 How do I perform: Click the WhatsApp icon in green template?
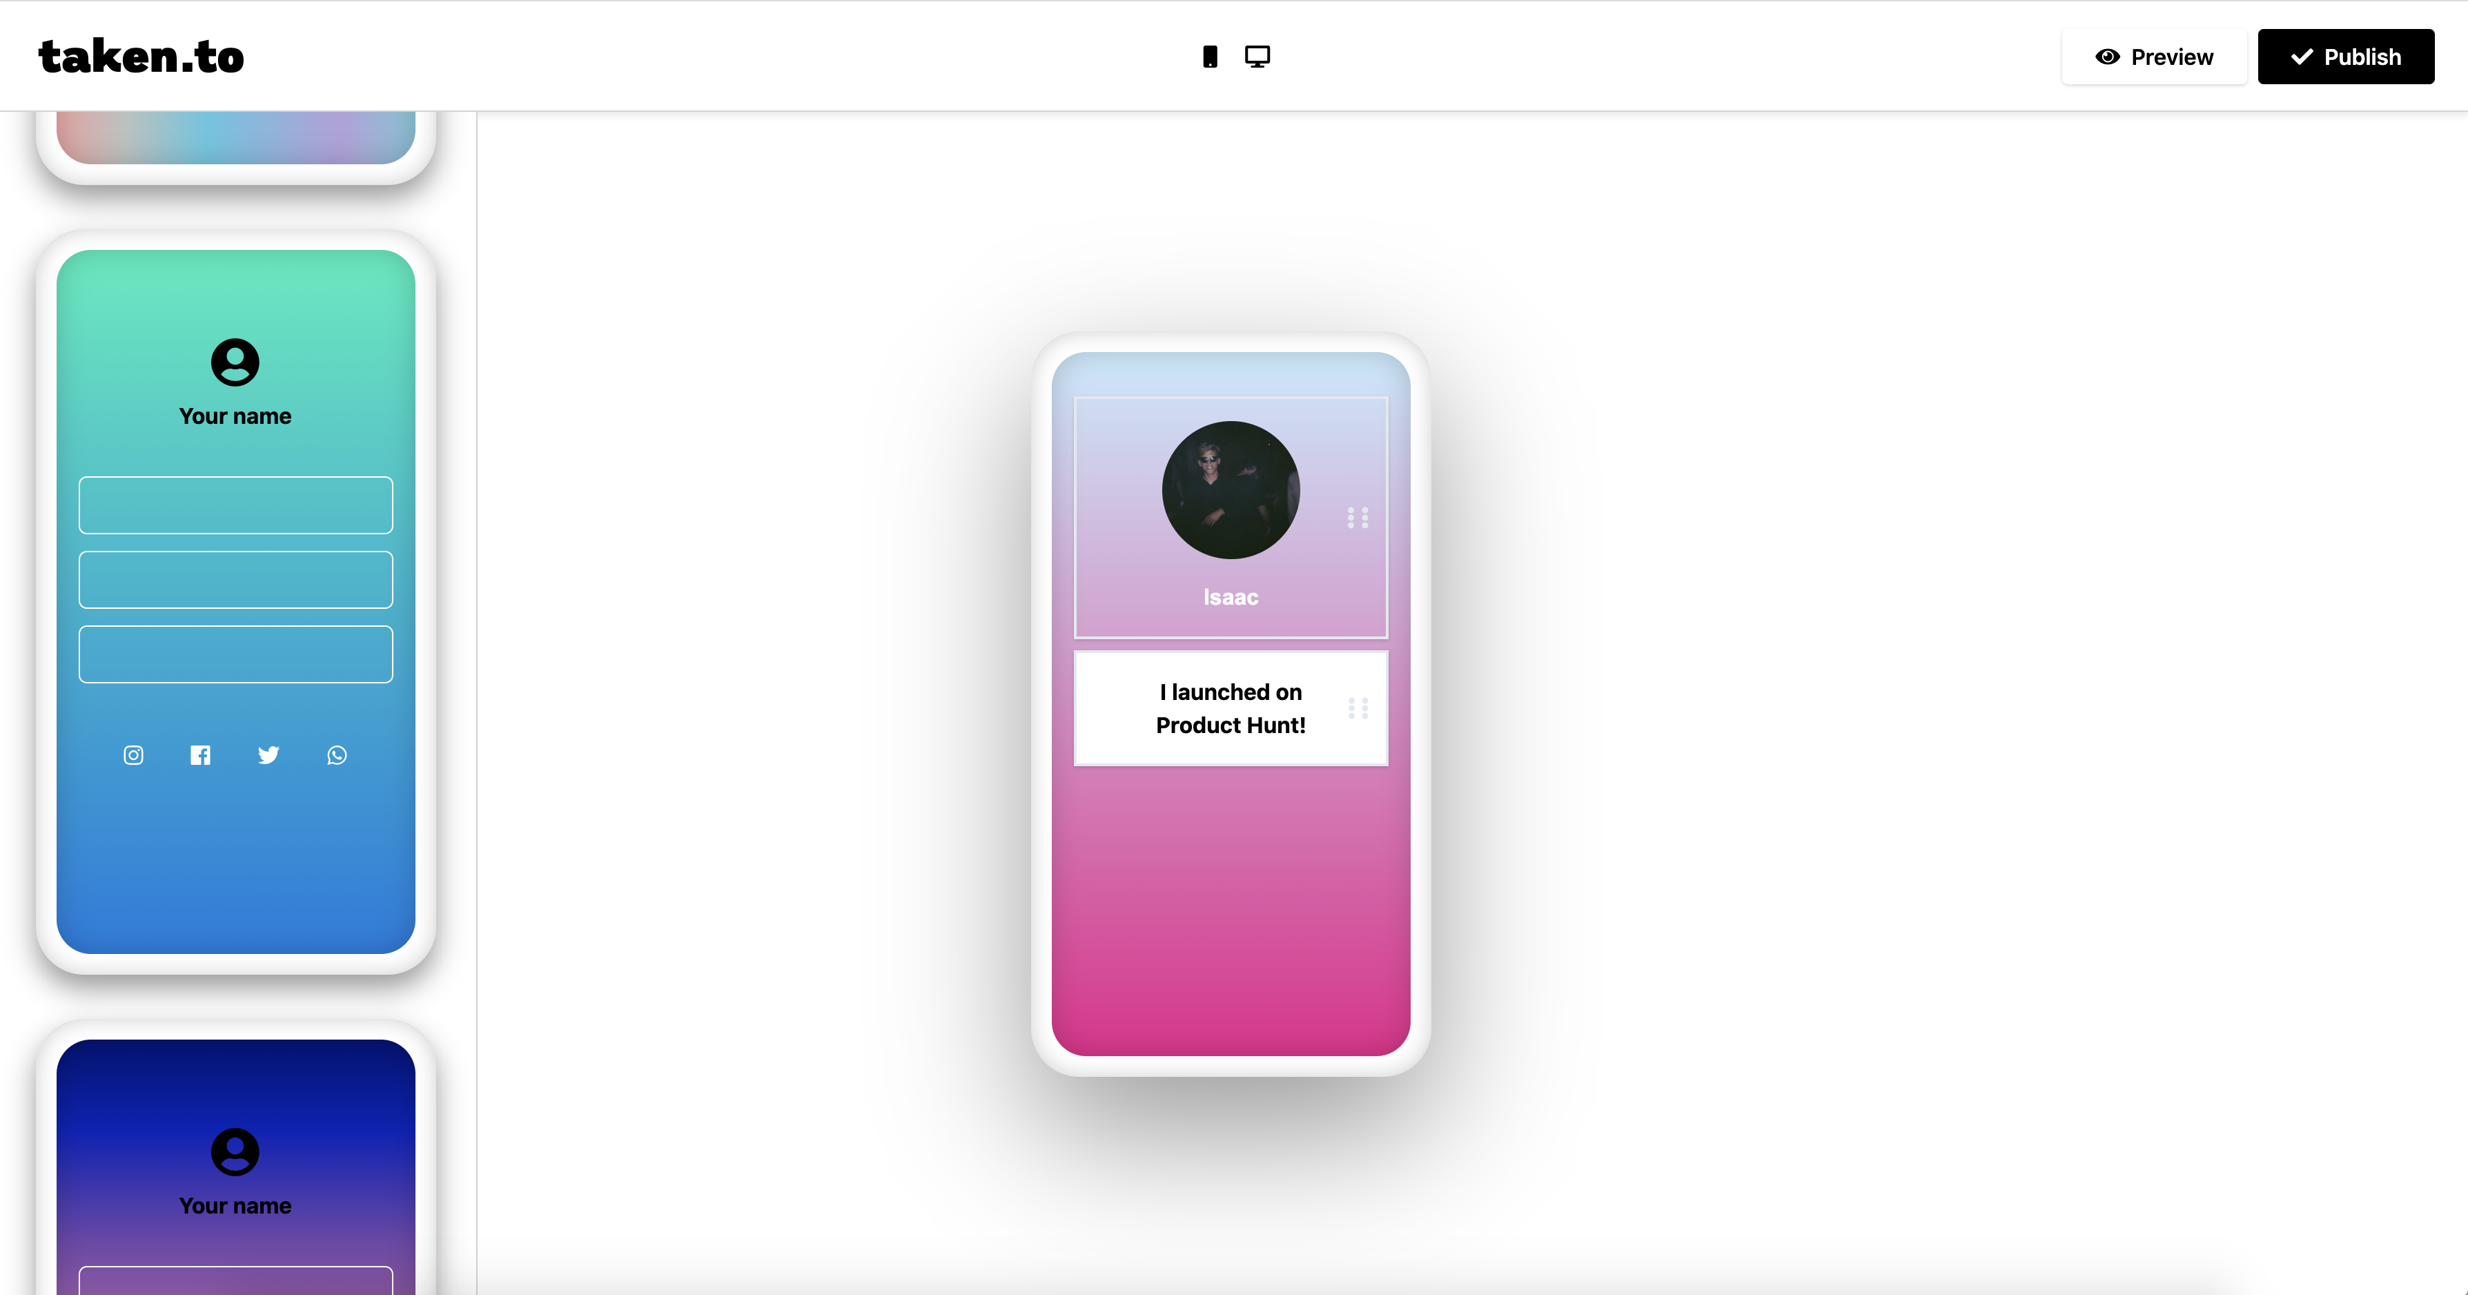click(337, 755)
